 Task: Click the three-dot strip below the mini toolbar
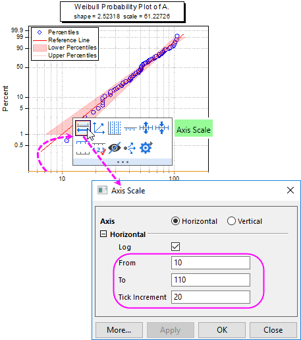point(123,162)
